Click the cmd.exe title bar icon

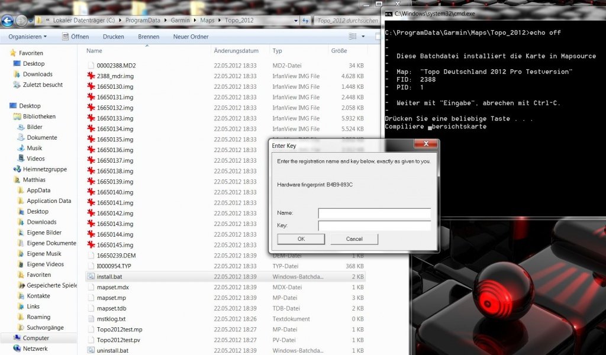click(388, 14)
